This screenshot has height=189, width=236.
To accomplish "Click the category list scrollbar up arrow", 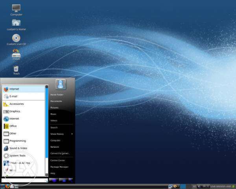I will [x=47, y=87].
